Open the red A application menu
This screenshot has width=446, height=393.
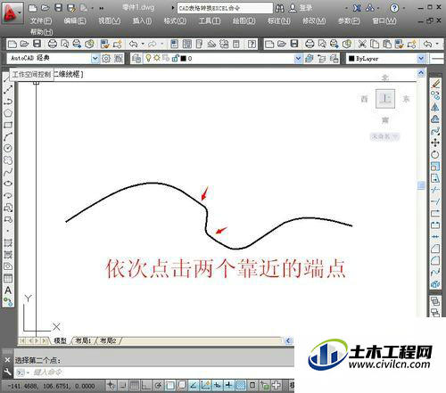(x=12, y=13)
